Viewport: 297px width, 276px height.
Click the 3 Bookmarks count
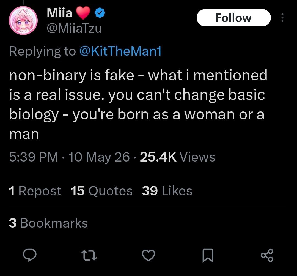48,223
